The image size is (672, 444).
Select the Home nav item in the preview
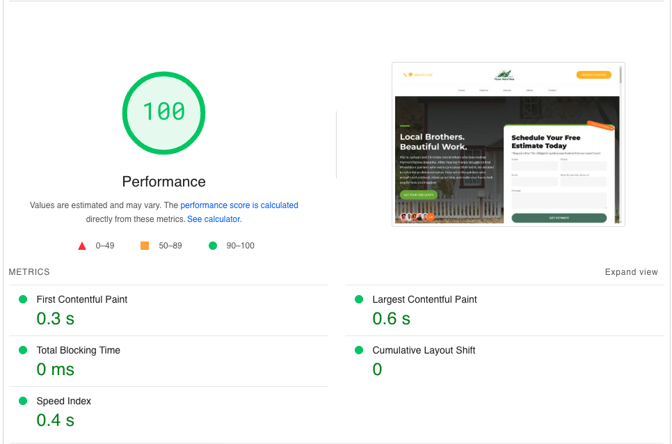pyautogui.click(x=461, y=90)
